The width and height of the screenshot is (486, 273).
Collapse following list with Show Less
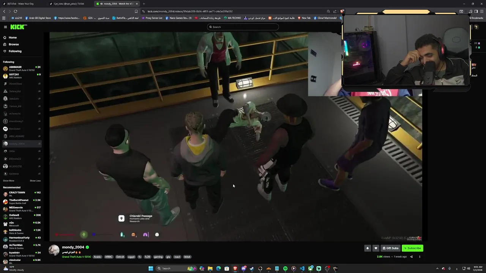35,181
